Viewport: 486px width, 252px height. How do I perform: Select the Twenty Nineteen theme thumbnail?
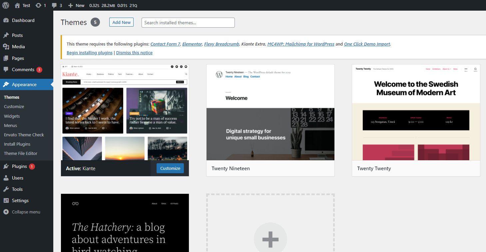click(270, 112)
